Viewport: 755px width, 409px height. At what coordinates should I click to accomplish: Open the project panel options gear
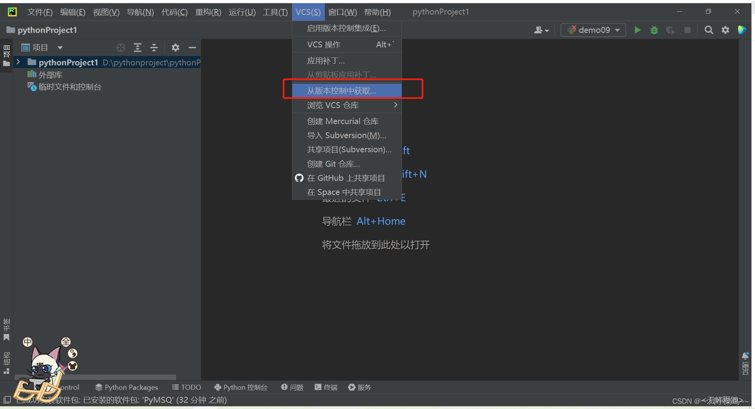pyautogui.click(x=175, y=47)
